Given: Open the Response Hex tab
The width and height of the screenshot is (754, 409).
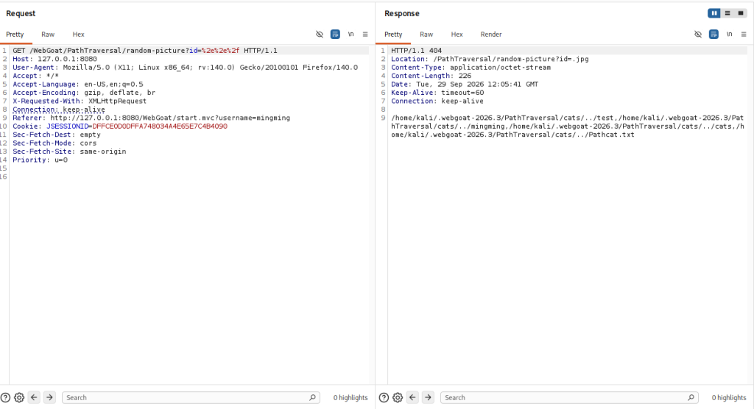Looking at the screenshot, I should [x=457, y=34].
